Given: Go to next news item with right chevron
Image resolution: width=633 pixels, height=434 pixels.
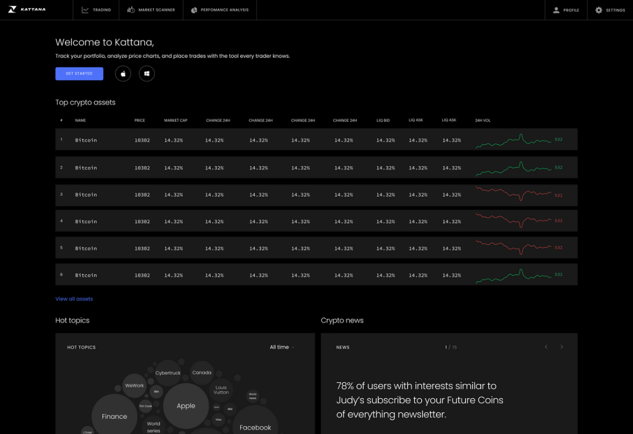Looking at the screenshot, I should tap(561, 347).
